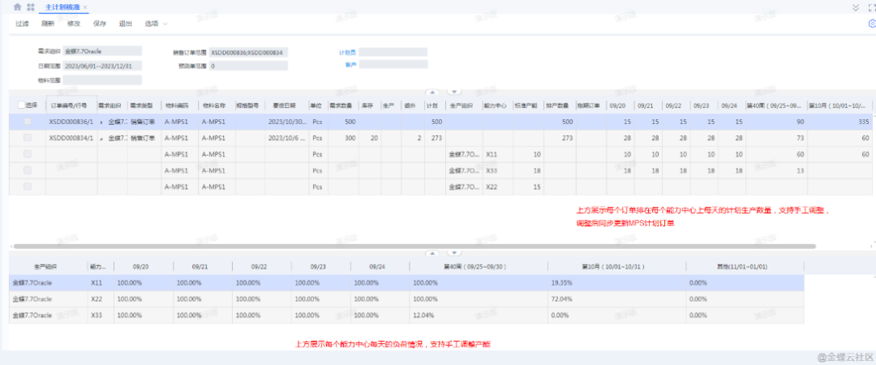This screenshot has height=365, width=876.
Task: Click the 335 cell in 第10月 column
Action: [839, 122]
